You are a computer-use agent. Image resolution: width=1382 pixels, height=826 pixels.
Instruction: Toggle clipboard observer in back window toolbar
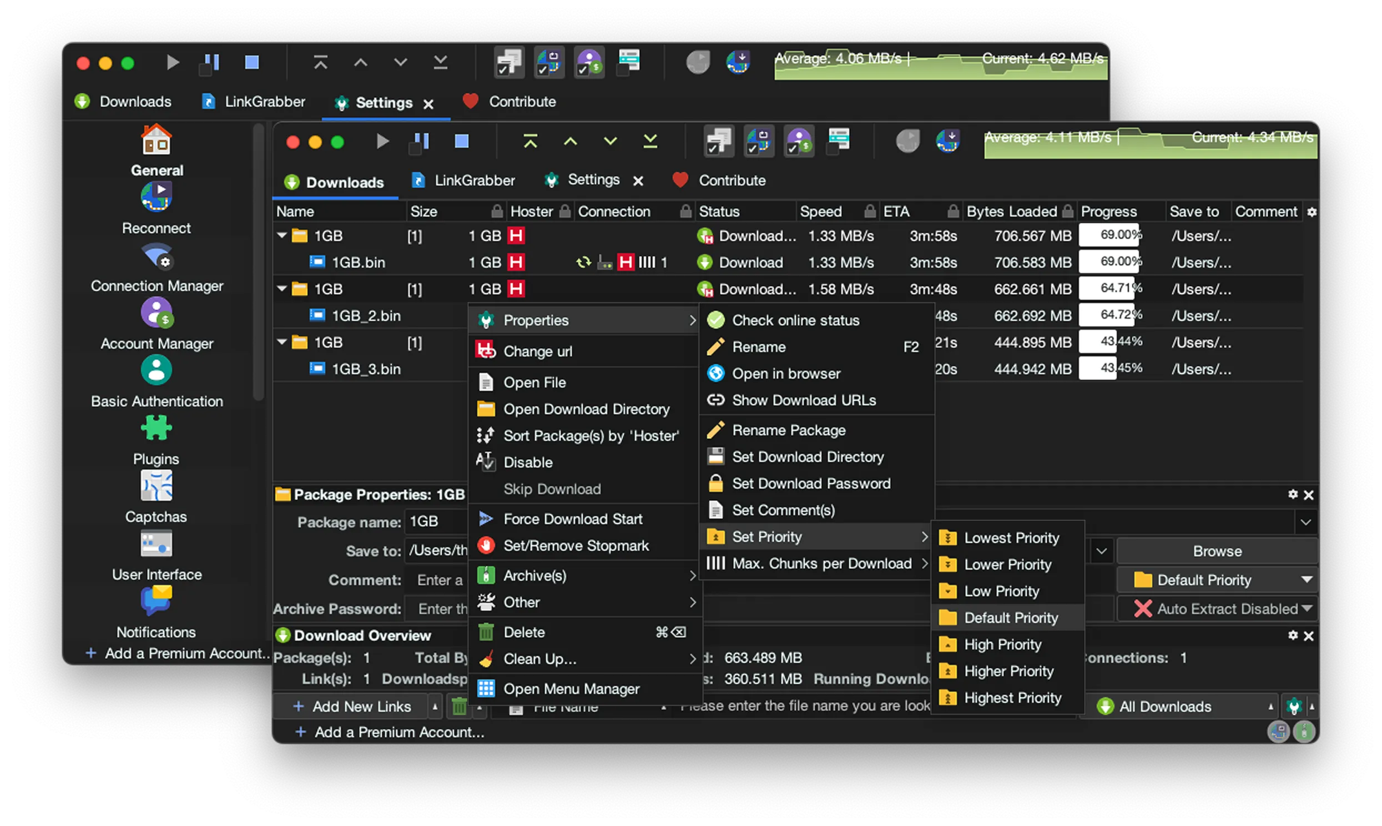(509, 62)
